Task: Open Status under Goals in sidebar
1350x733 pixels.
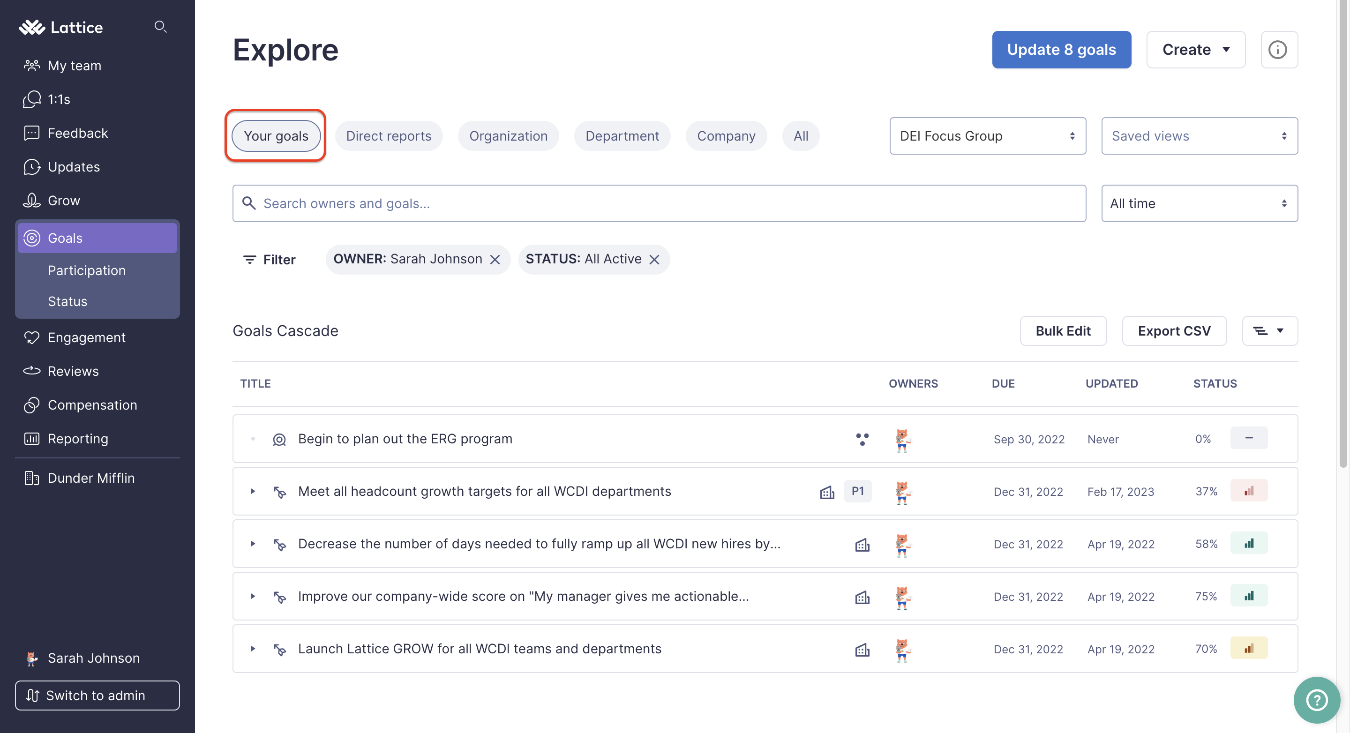Action: click(x=67, y=301)
